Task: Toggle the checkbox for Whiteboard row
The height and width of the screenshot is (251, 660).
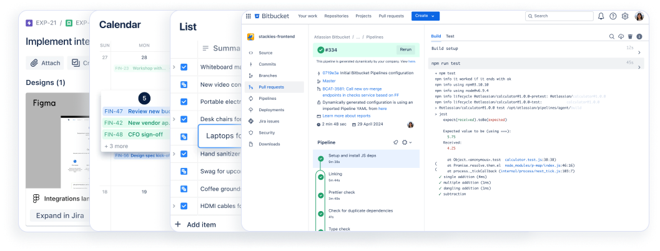Action: click(x=184, y=67)
